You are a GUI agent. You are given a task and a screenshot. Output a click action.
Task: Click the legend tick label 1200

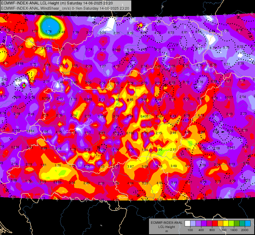click(x=223, y=230)
